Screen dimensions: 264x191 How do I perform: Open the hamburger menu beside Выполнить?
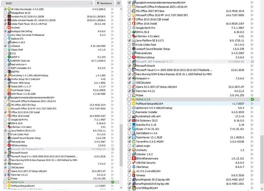pyautogui.click(x=118, y=3)
